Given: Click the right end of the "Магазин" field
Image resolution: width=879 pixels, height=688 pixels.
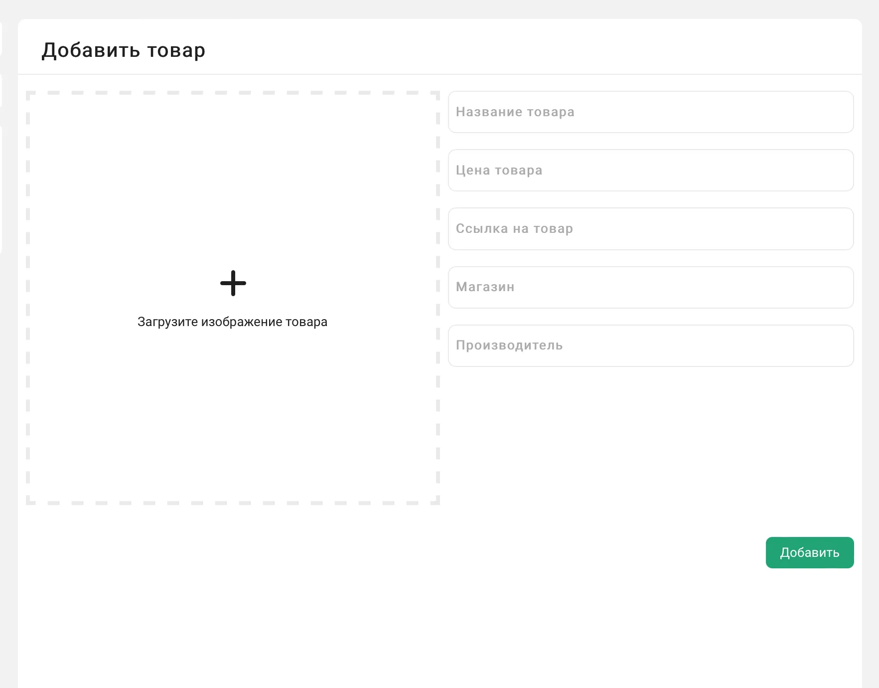Looking at the screenshot, I should click(837, 287).
